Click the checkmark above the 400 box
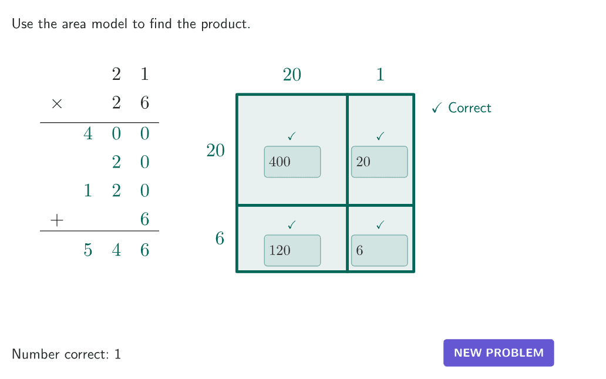 [x=292, y=136]
